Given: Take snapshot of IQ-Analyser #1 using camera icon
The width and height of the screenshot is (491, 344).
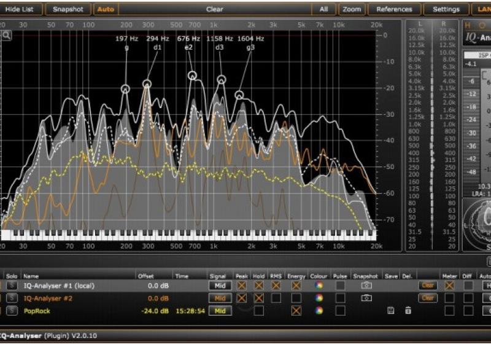Looking at the screenshot, I should [x=366, y=286].
